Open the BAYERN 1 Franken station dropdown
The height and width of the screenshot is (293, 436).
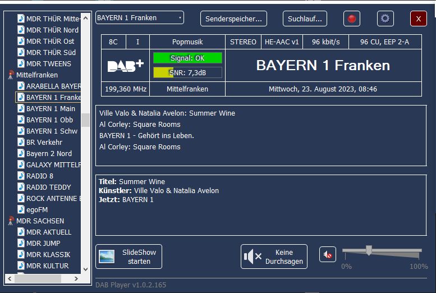coord(139,18)
